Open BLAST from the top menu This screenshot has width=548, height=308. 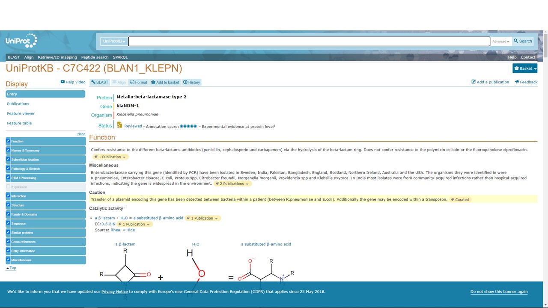point(14,57)
